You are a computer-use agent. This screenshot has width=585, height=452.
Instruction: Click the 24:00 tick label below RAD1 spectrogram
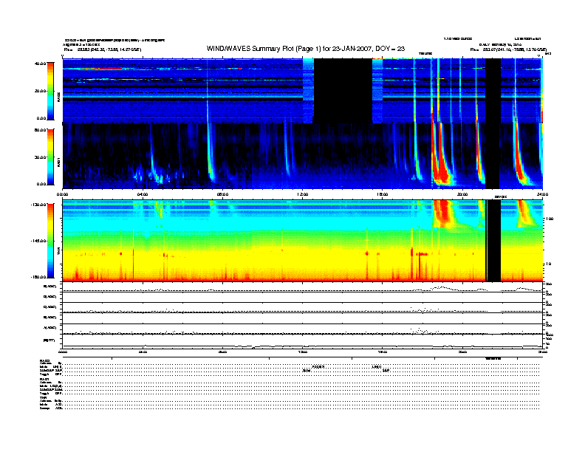(542, 194)
